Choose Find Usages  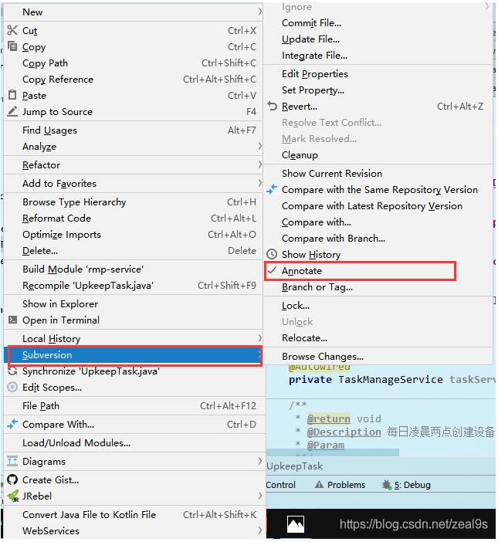134,130
